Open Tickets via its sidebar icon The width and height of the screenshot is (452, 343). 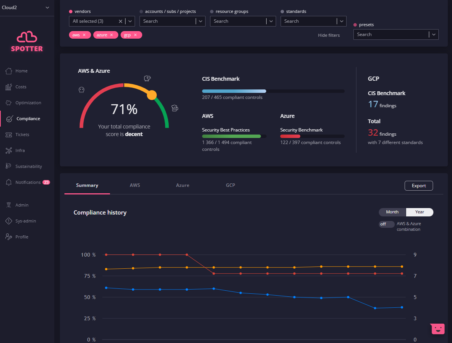pos(9,135)
